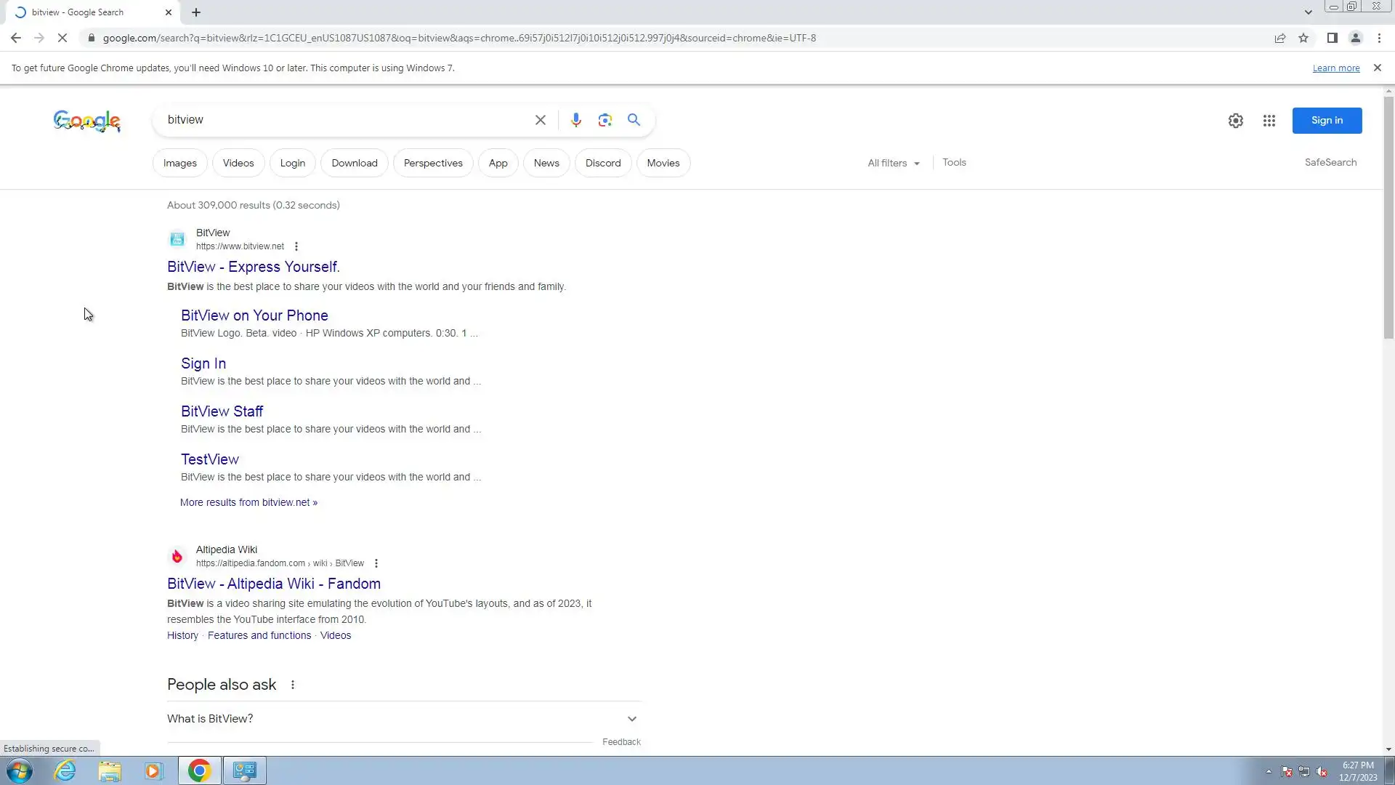The image size is (1395, 785).
Task: Select the Videos filter chip
Action: tap(238, 163)
